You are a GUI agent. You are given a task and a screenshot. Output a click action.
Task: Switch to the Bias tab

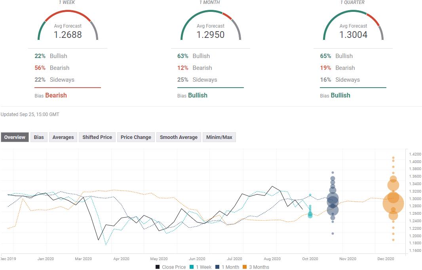(39, 137)
